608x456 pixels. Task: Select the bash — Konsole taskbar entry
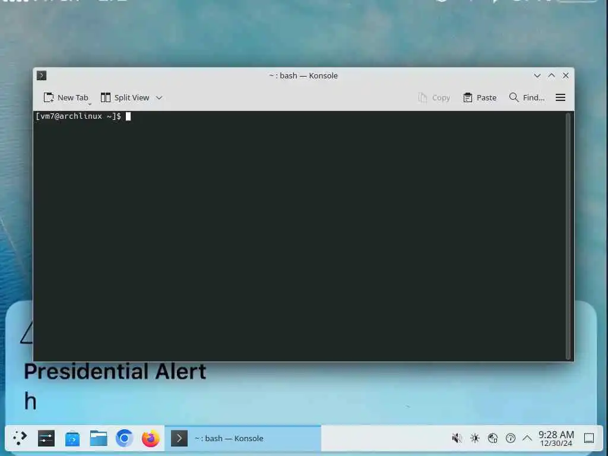(243, 438)
